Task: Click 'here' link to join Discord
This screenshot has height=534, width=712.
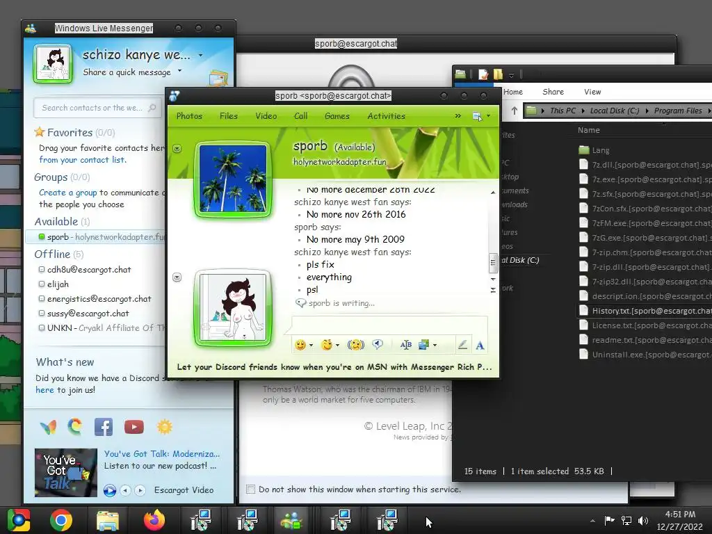Action: (x=44, y=390)
